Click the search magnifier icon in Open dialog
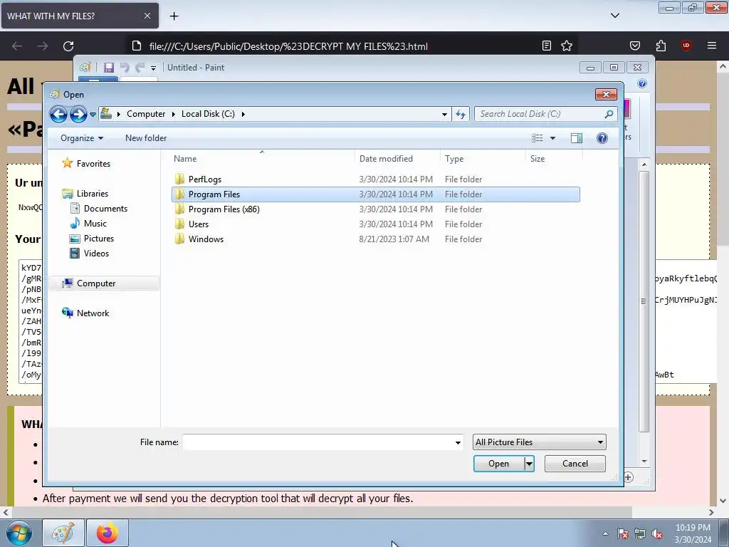This screenshot has height=547, width=729. (609, 114)
